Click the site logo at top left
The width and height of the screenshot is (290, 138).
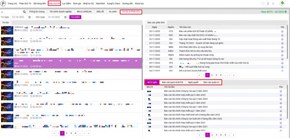(x=3, y=3)
